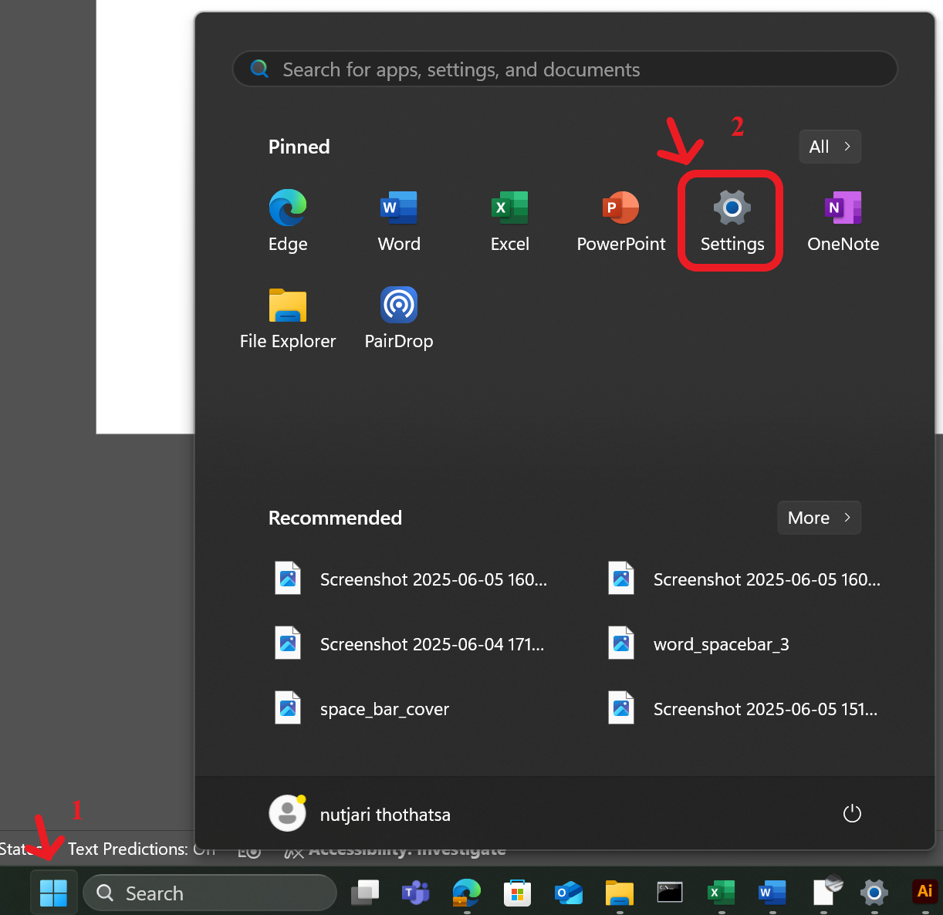Launch the PairDrop pinned app
The width and height of the screenshot is (943, 915).
399,318
